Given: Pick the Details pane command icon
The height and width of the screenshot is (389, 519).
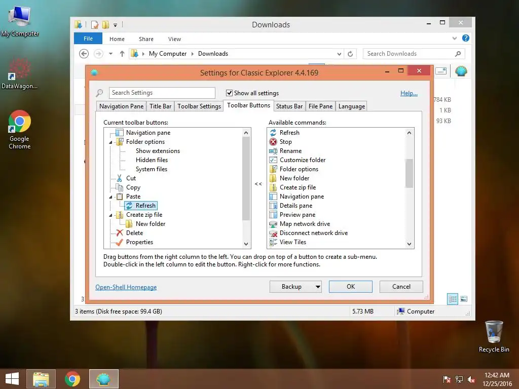Looking at the screenshot, I should pos(273,206).
